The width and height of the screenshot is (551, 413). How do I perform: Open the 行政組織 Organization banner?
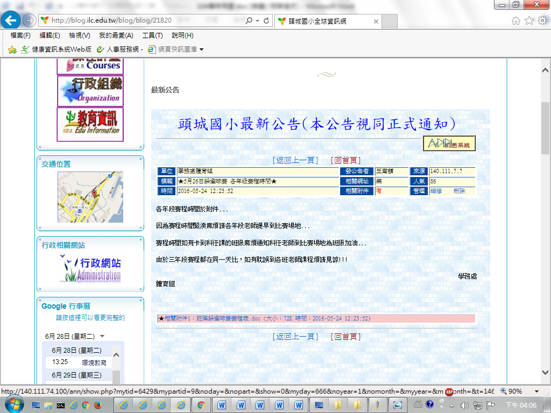[x=90, y=91]
